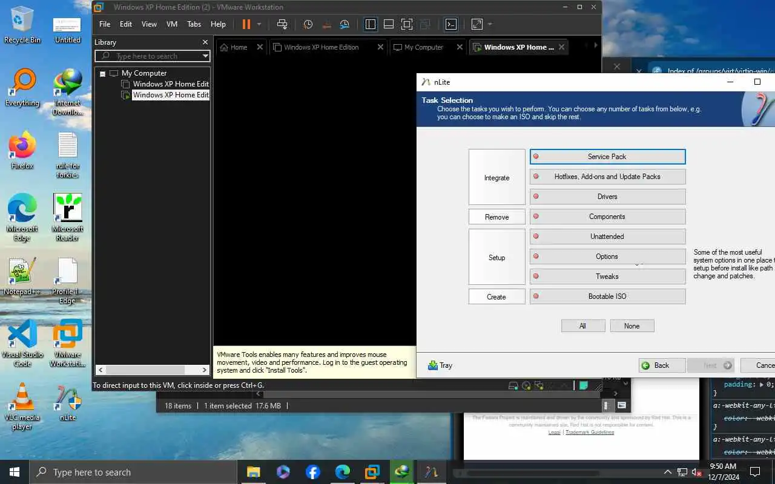Switch to console view in VMware toolbar
The width and height of the screenshot is (775, 484).
451,24
